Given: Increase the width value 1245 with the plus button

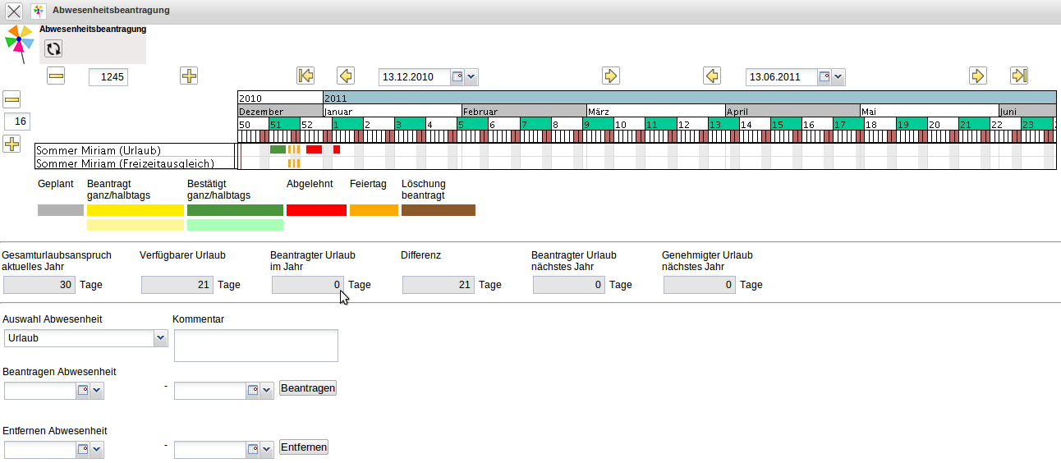Looking at the screenshot, I should (189, 76).
